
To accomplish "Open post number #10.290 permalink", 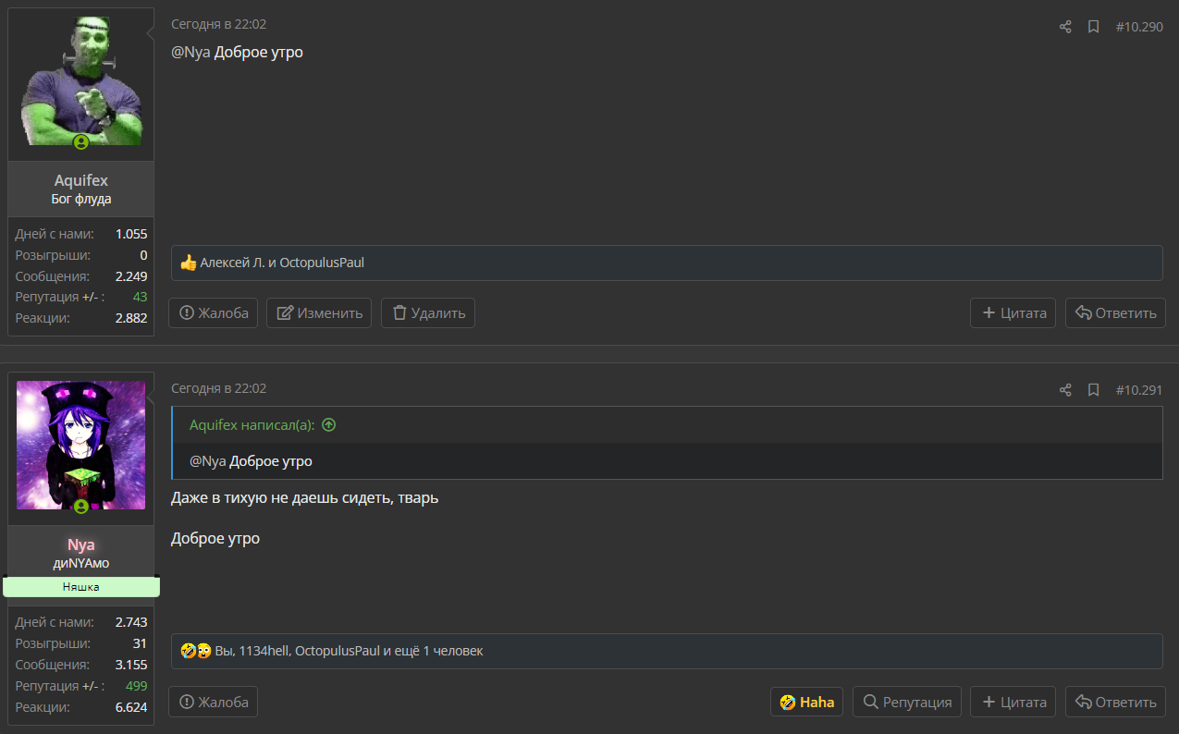I will (x=1139, y=27).
